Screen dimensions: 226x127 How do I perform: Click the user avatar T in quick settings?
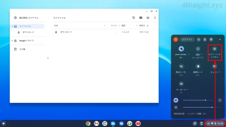[x=176, y=39]
